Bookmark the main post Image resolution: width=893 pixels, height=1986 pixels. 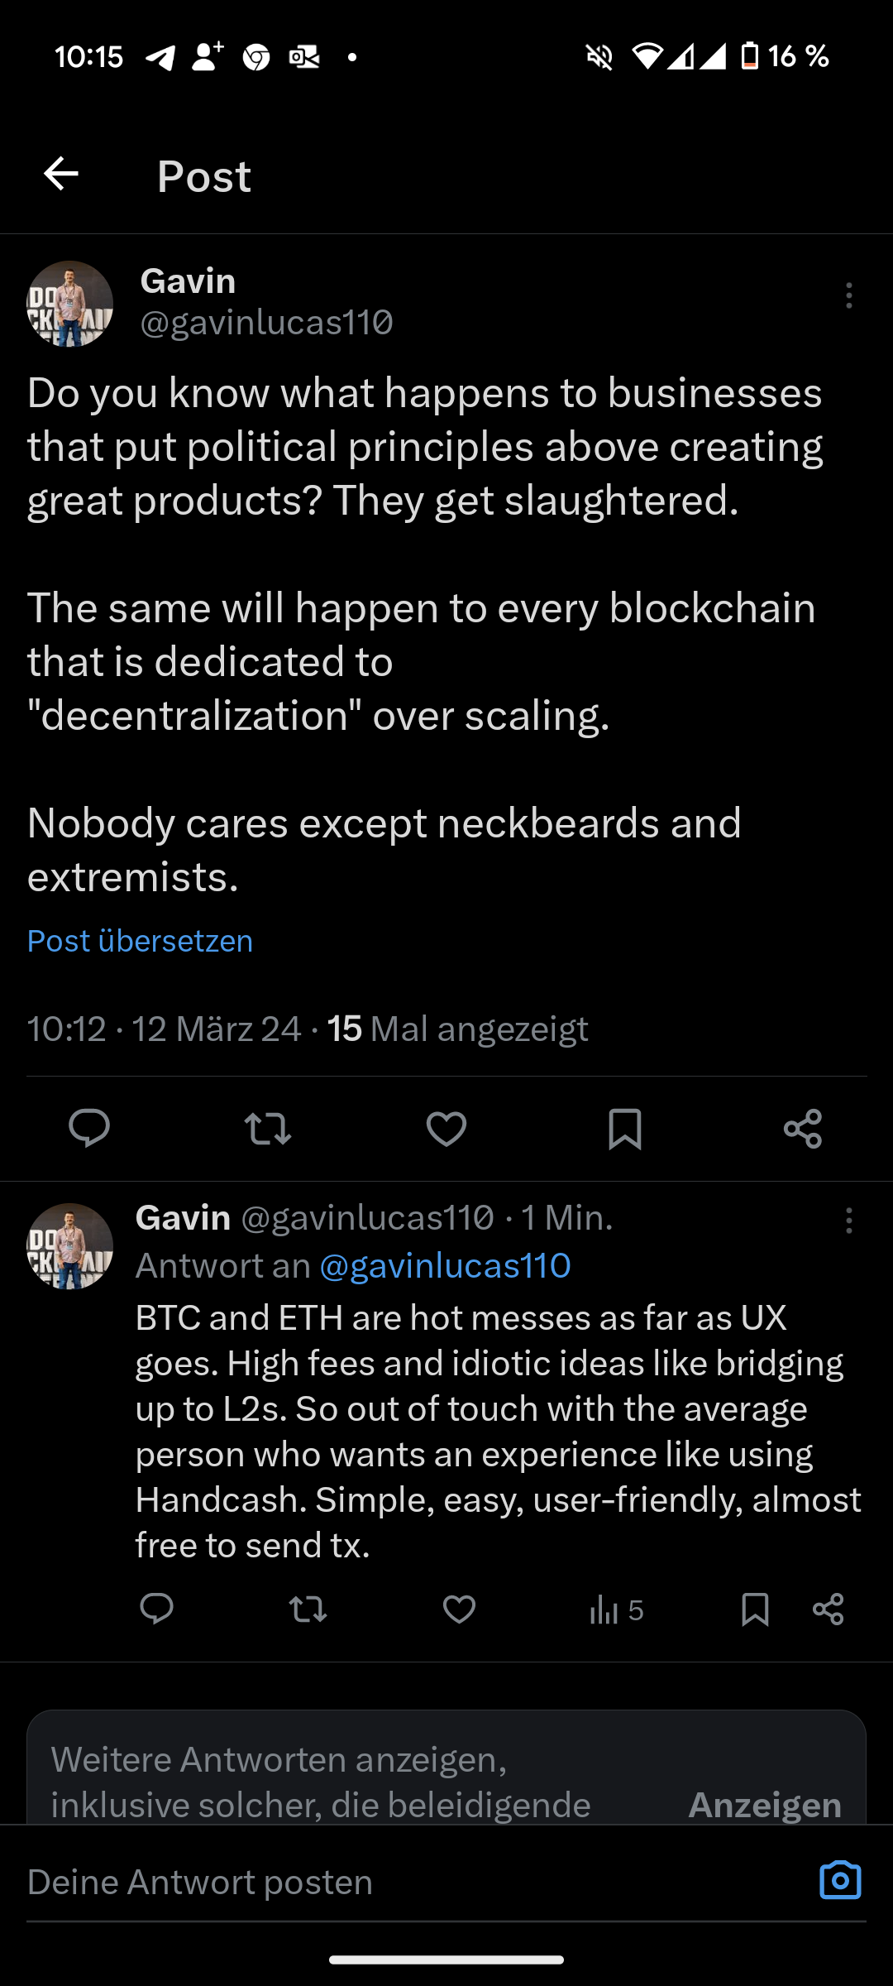click(x=625, y=1129)
